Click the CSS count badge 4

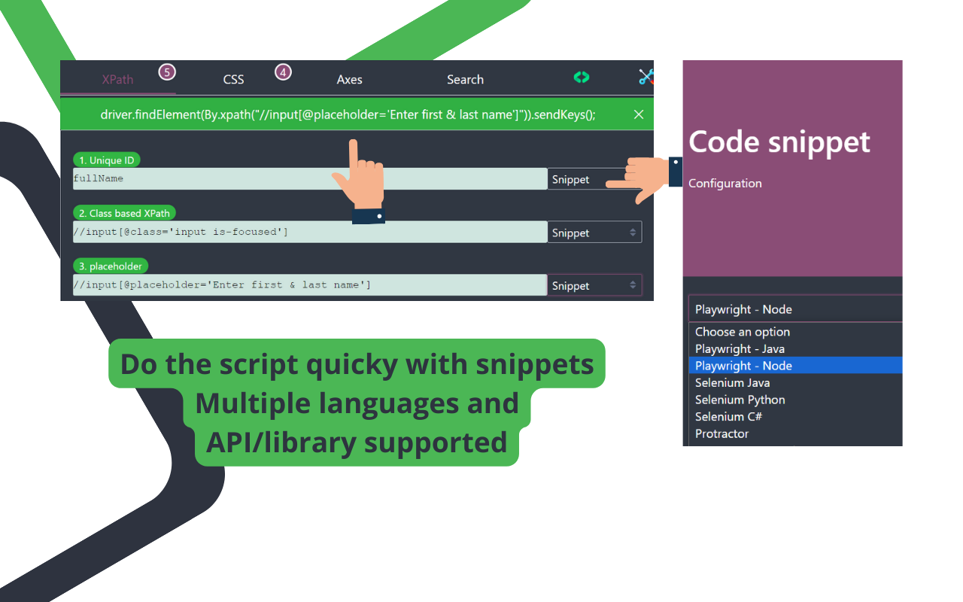(283, 72)
